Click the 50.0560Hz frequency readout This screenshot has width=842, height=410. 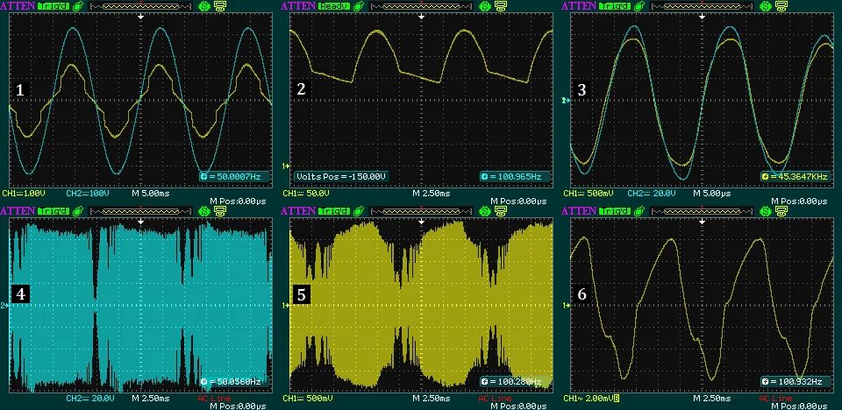236,382
